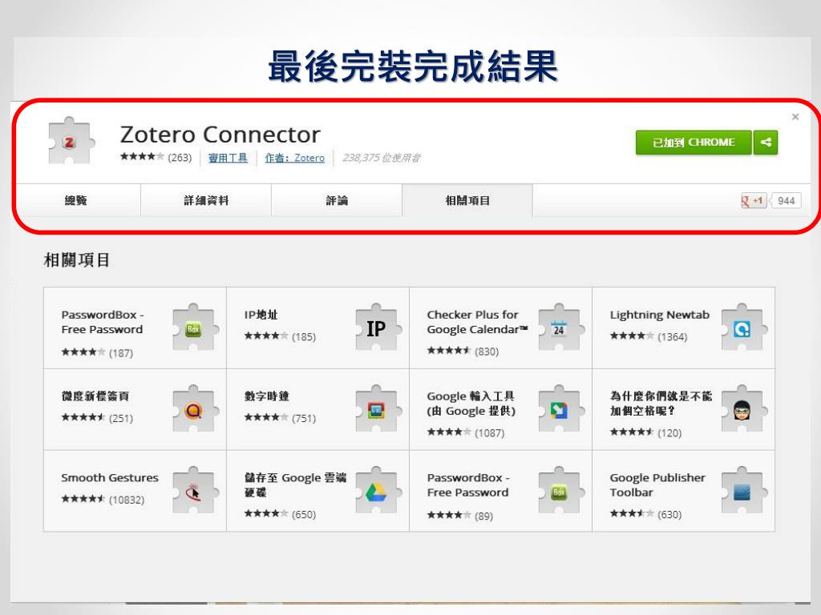
Task: Click the Smooth Gestures rating (10832)
Action: click(x=103, y=500)
